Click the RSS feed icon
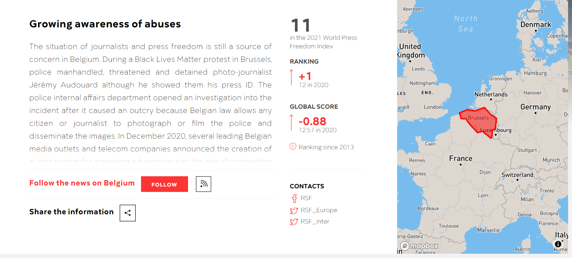572x258 pixels. point(203,184)
